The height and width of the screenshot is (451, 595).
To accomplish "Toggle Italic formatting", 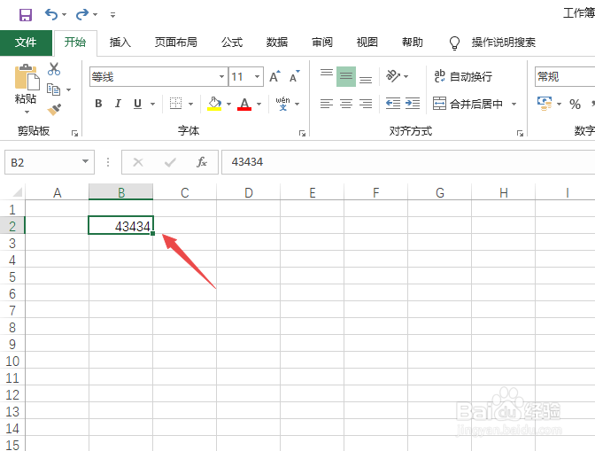I will [118, 104].
